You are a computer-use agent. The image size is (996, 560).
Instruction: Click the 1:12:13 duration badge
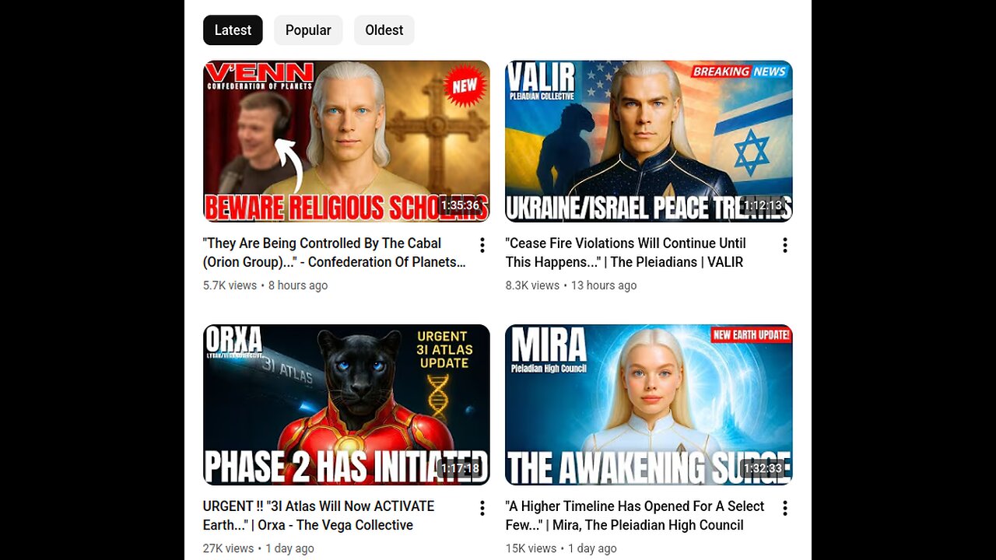(763, 206)
